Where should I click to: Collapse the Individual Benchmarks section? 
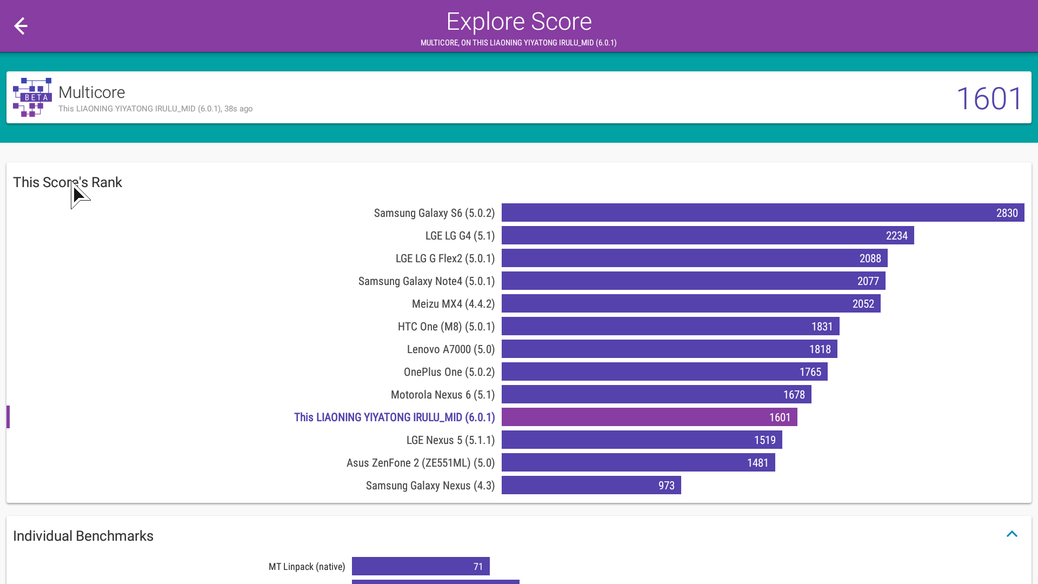1012,534
